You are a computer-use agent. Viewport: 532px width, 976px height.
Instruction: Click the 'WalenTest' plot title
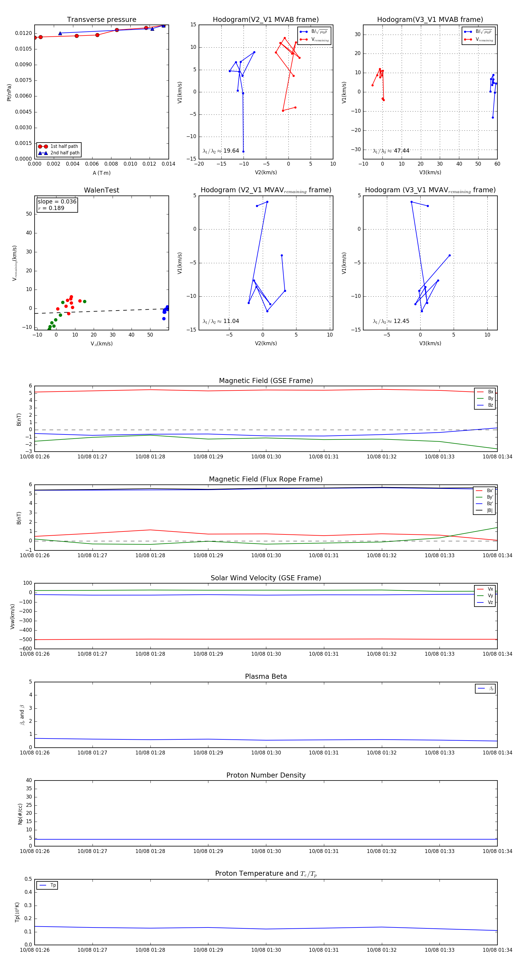pos(101,190)
